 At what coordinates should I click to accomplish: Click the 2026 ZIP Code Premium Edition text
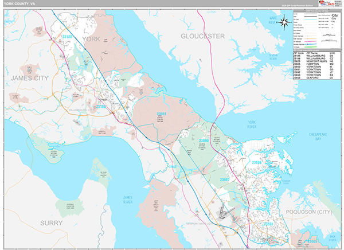[x=298, y=6]
